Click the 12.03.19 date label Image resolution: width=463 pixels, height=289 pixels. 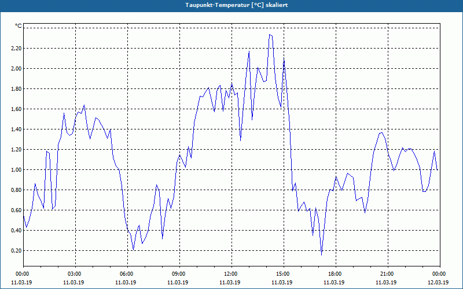click(x=438, y=283)
